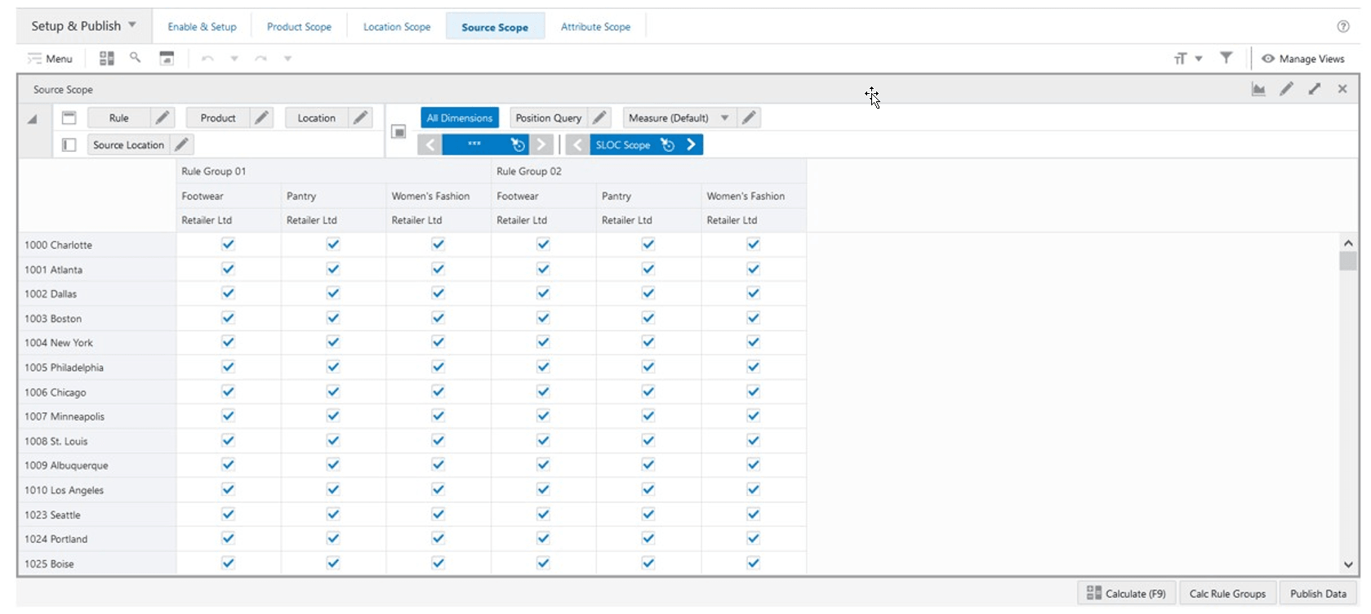Viewport: 1371px width, 614px height.
Task: Click the undo arrow icon
Action: pos(207,58)
